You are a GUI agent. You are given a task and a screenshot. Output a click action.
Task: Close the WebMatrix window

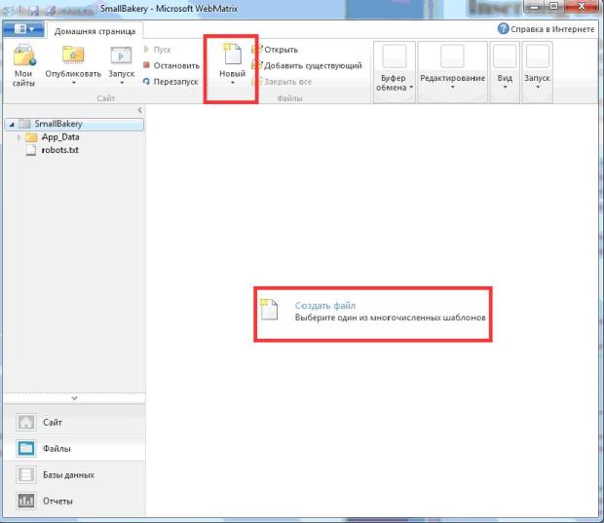coord(582,7)
